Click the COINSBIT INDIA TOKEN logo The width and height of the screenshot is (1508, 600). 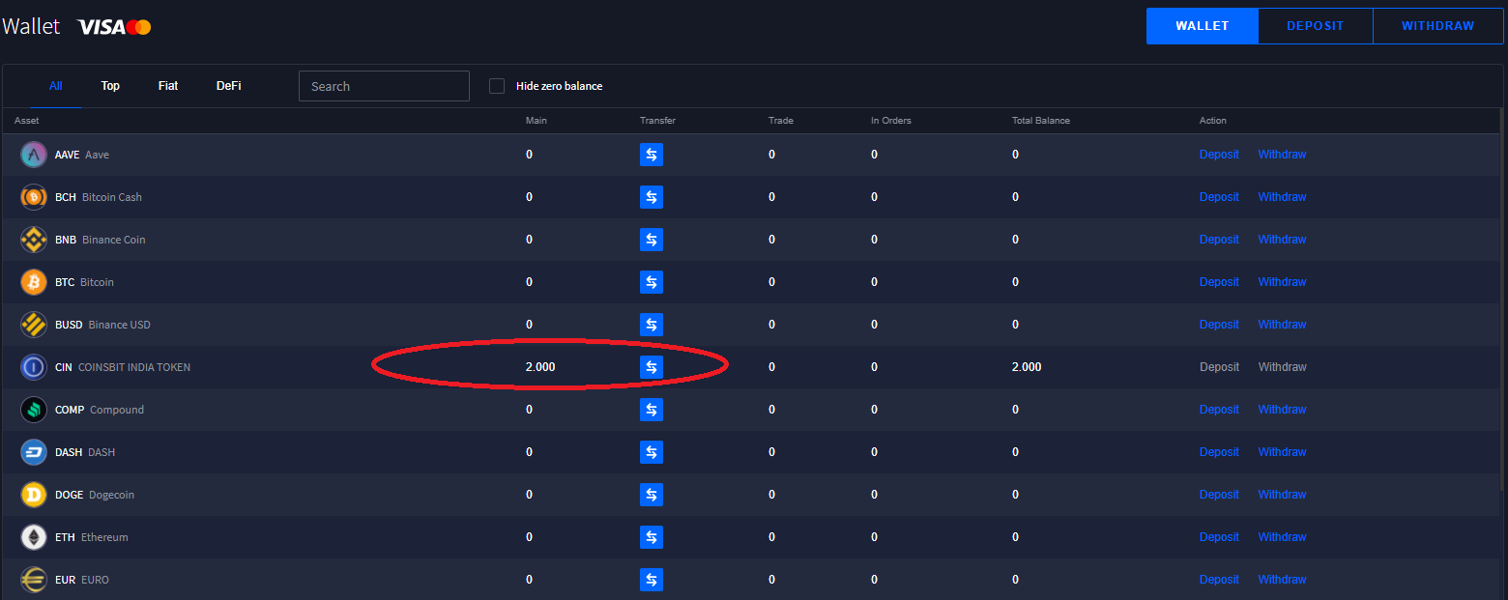point(34,367)
